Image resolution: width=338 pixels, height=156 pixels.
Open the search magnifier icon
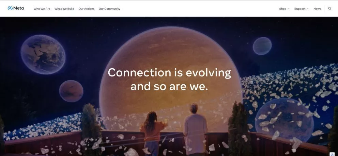(329, 8)
